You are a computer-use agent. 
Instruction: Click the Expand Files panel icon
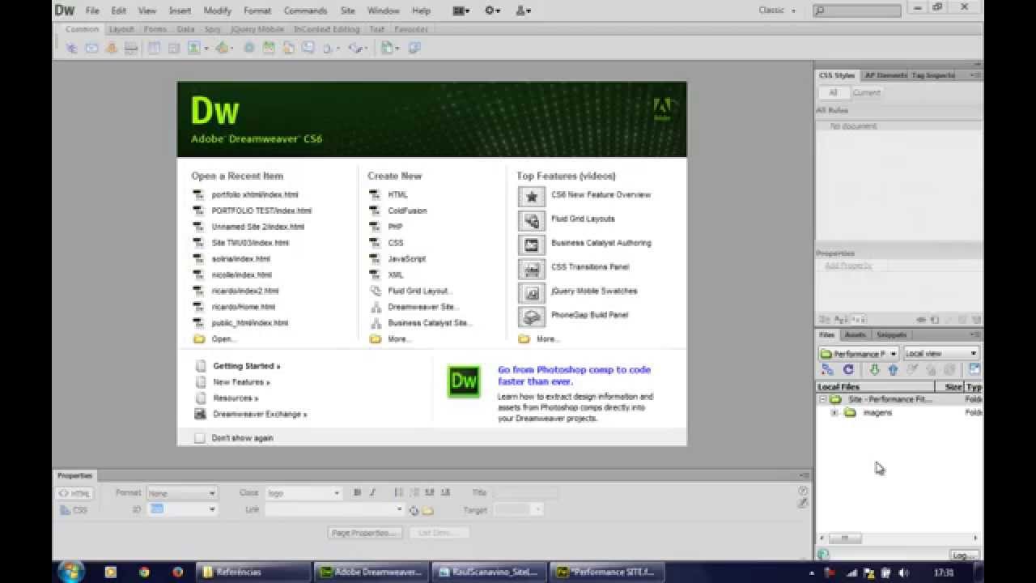pos(974,369)
